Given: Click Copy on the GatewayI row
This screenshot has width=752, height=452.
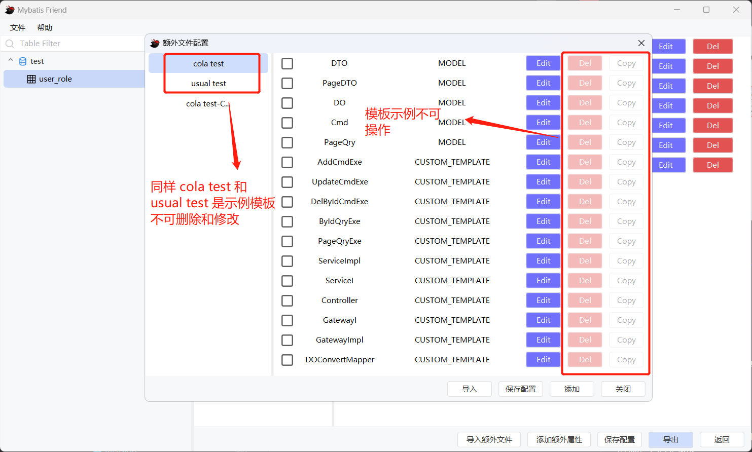Looking at the screenshot, I should click(626, 320).
